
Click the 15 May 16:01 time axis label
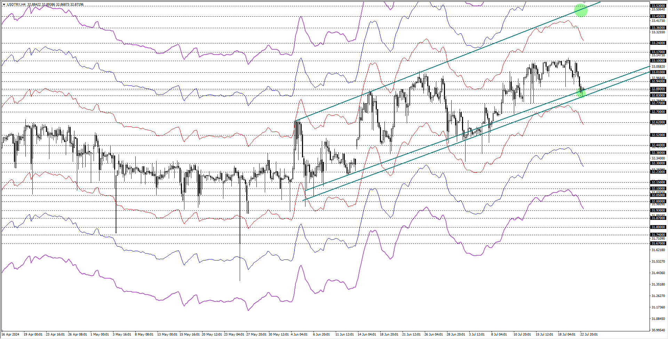click(x=189, y=334)
